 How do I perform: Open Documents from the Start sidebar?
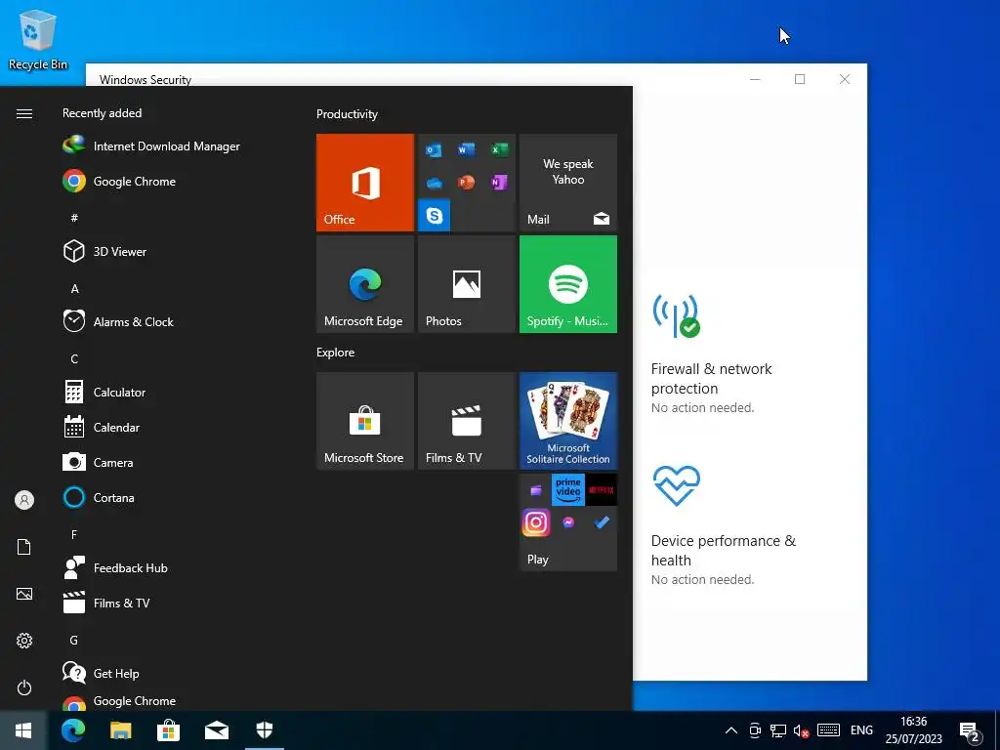click(x=24, y=547)
